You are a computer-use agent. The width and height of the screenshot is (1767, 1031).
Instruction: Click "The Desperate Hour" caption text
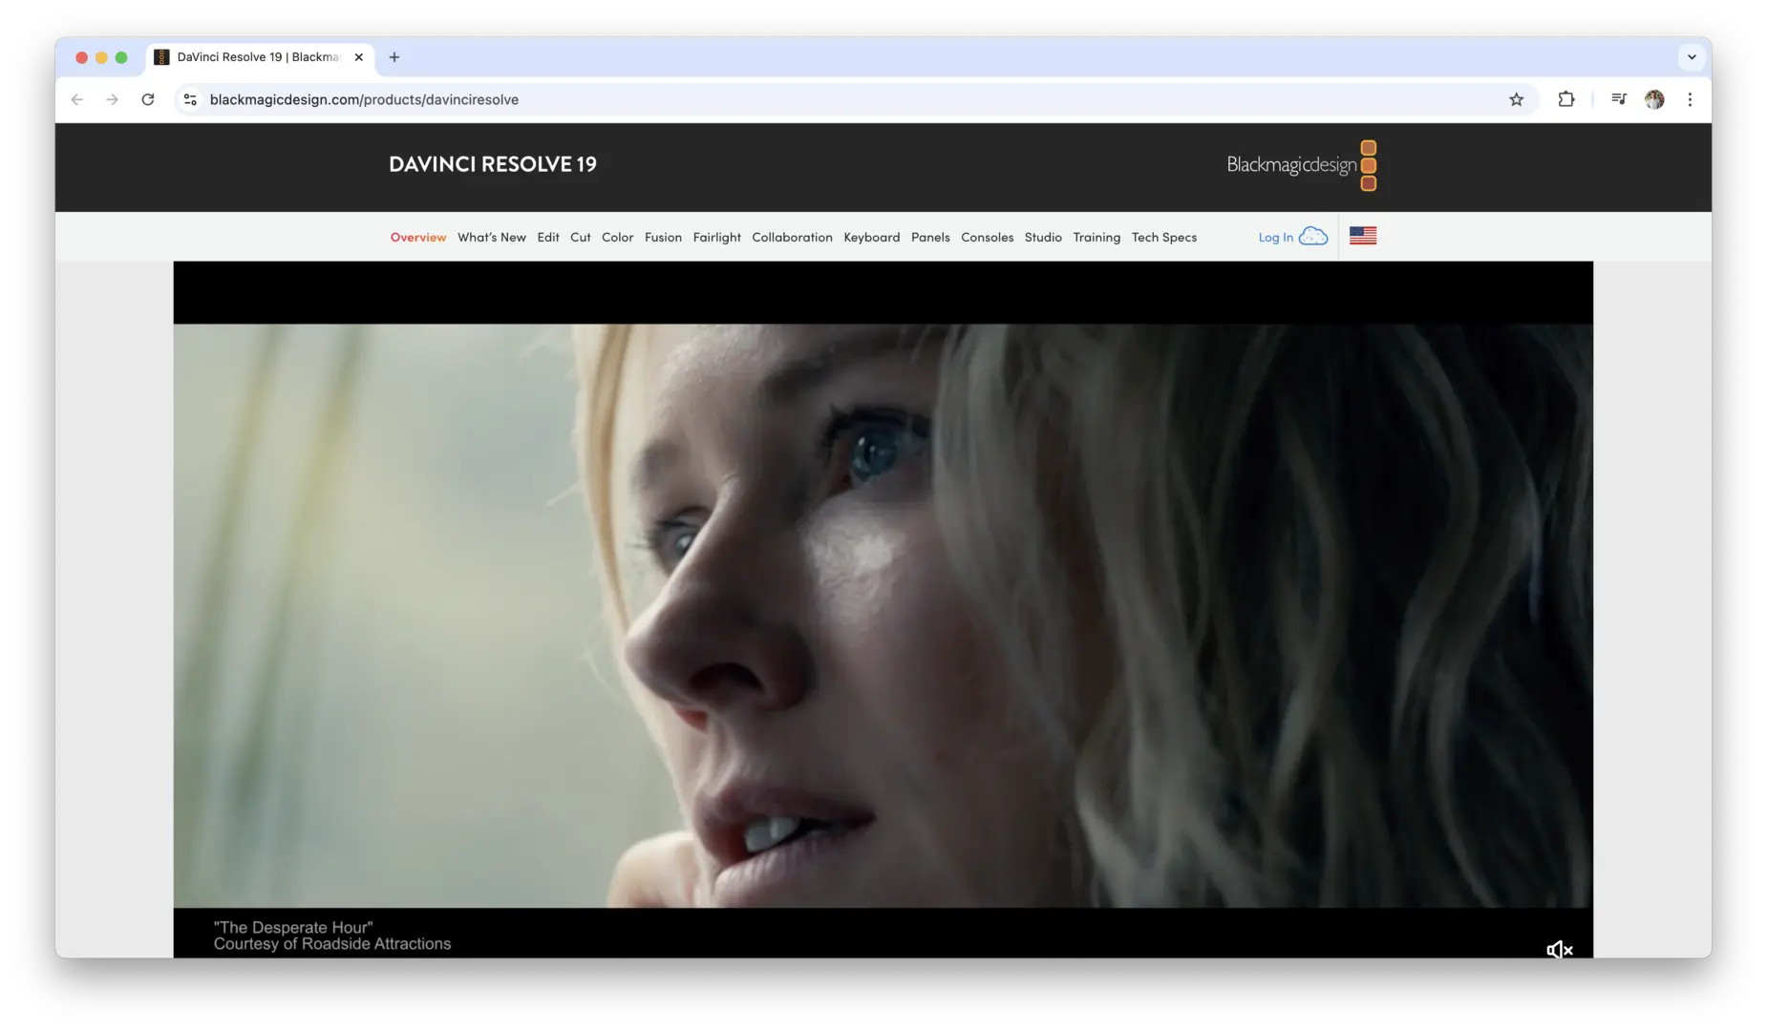293,927
